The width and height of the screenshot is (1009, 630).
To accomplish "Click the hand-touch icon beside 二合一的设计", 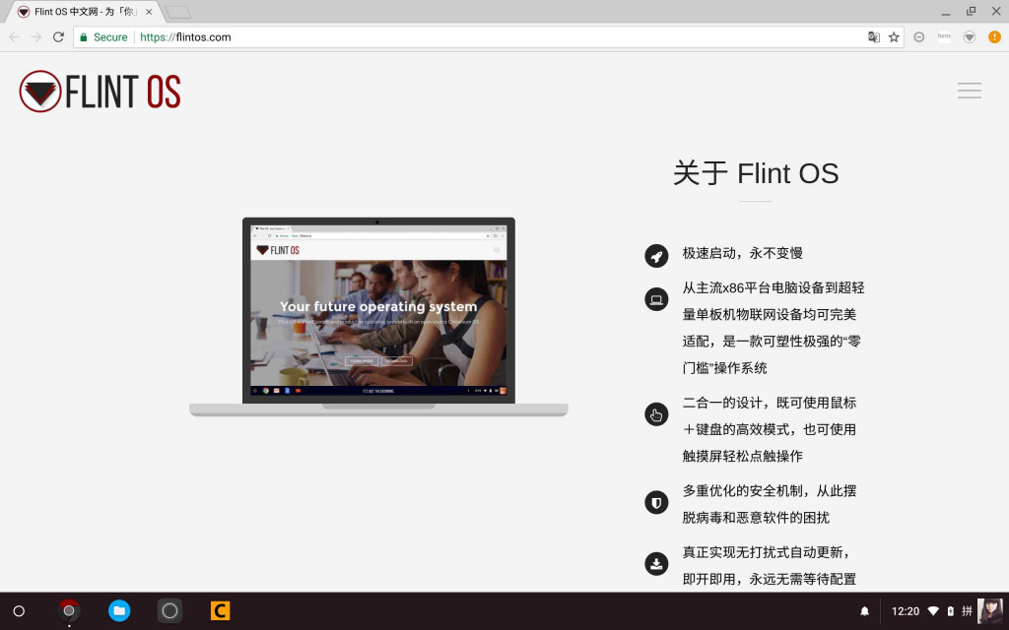I will point(656,414).
